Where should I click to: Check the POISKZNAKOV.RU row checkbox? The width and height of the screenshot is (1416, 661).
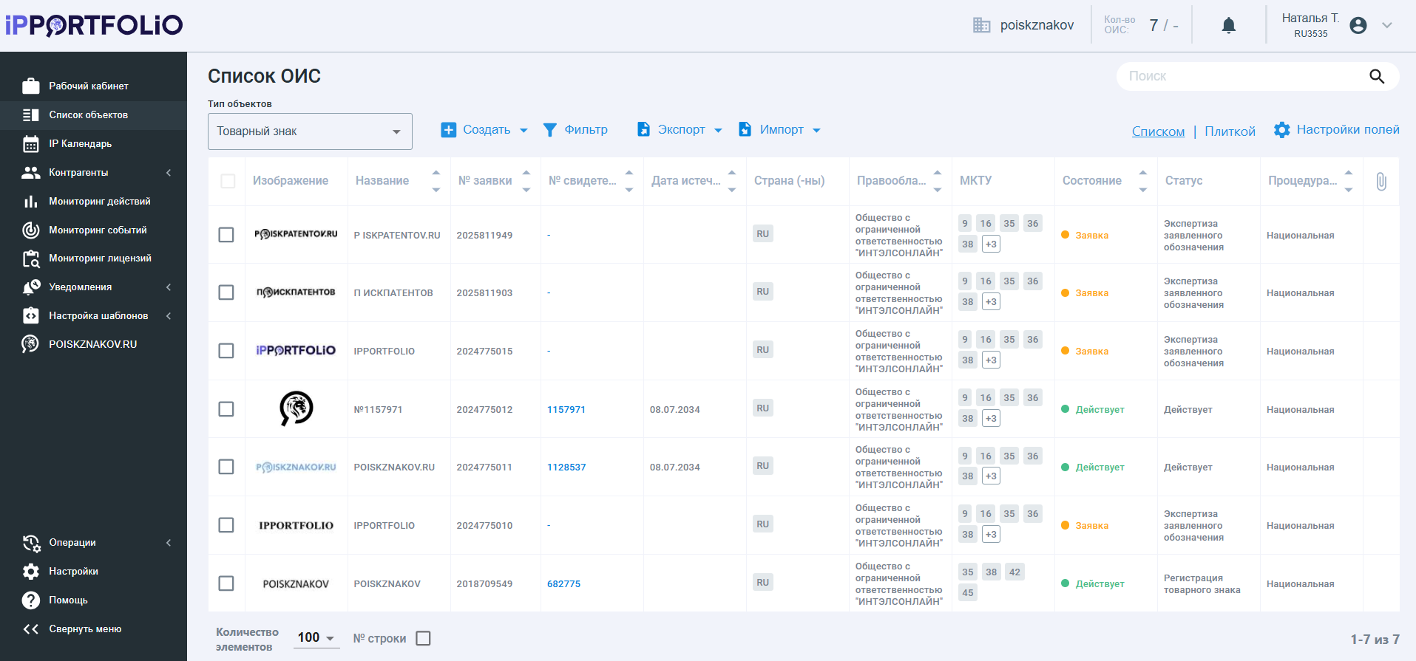(226, 467)
